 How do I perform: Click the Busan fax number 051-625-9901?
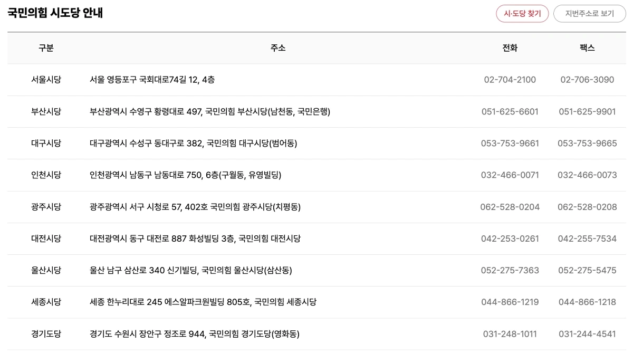click(x=587, y=111)
